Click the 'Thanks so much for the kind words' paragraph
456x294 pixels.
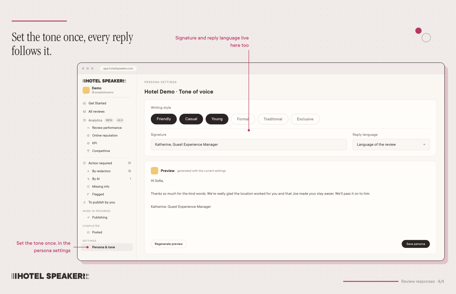point(260,194)
